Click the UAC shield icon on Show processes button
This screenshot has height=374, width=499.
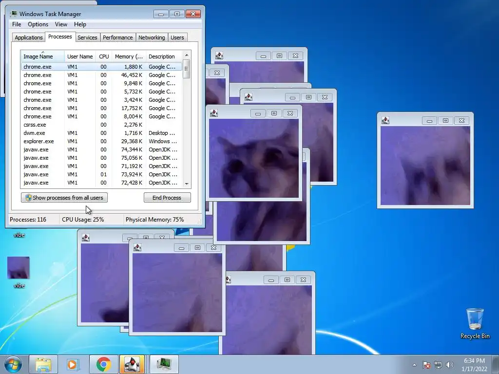pos(28,198)
